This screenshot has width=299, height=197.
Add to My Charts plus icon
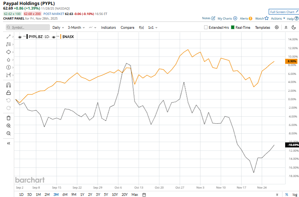(235, 18)
